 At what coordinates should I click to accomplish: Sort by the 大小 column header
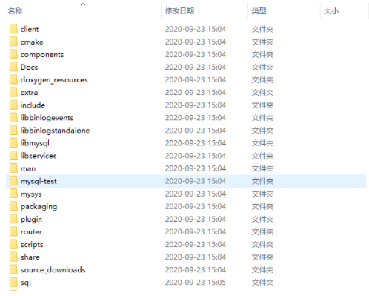tap(331, 11)
